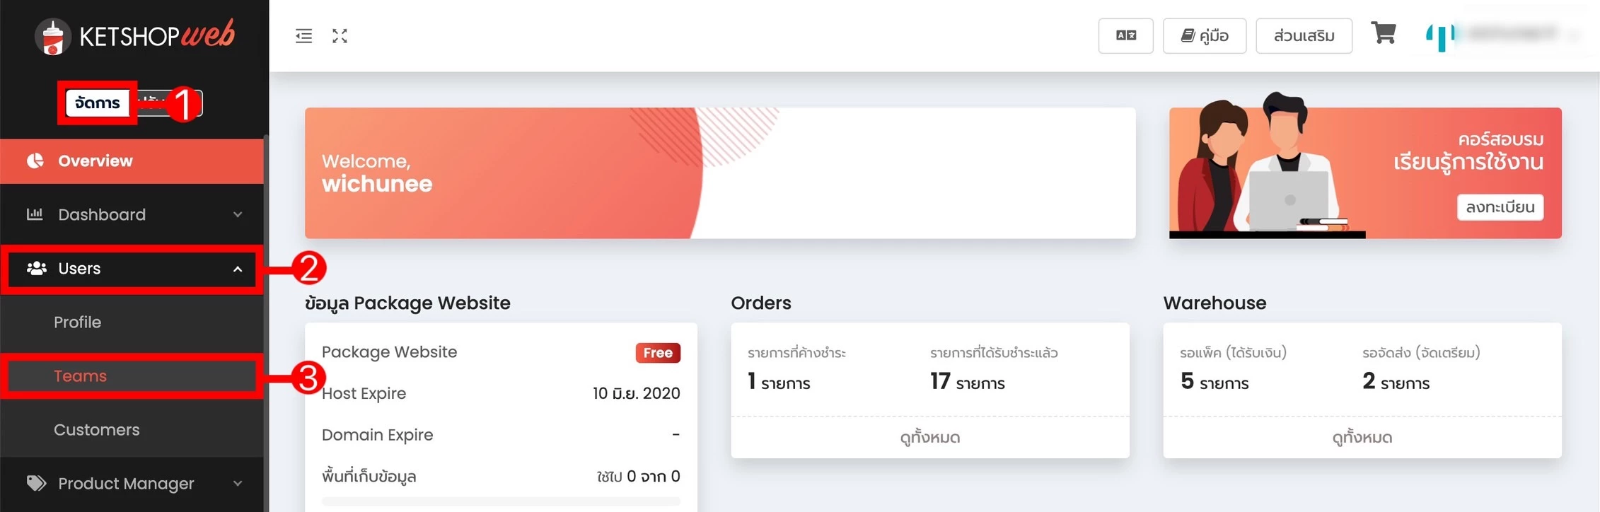View all orders via ดูทั้งหมด link

[x=929, y=437]
